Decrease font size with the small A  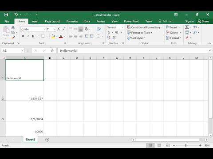tap(64, 29)
